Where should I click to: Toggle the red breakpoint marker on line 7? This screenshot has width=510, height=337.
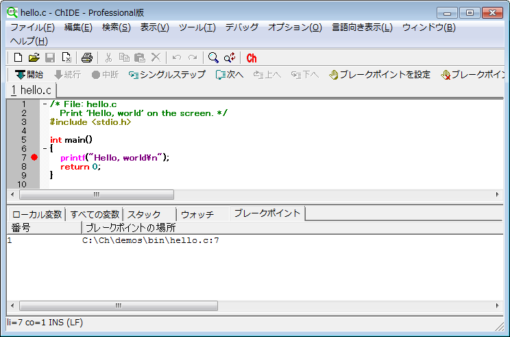point(34,158)
